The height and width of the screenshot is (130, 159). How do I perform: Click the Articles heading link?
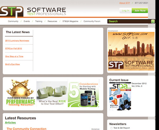click(x=10, y=123)
